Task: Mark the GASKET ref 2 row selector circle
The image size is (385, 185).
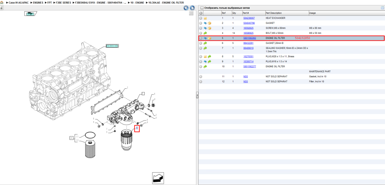Action: tap(201, 23)
